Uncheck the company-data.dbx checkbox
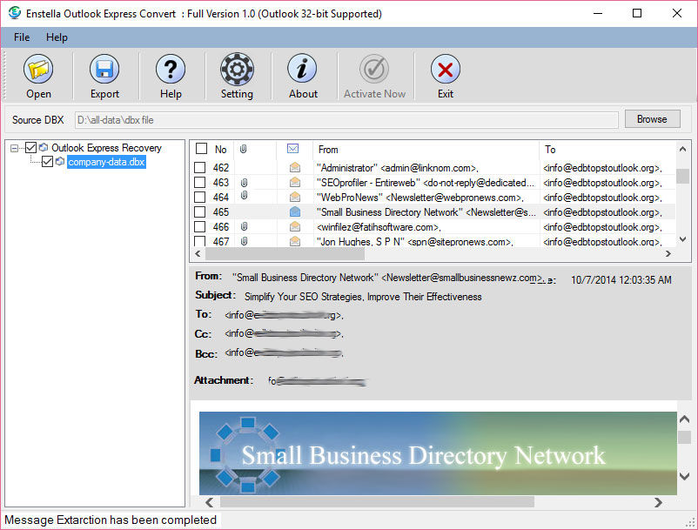 click(47, 162)
